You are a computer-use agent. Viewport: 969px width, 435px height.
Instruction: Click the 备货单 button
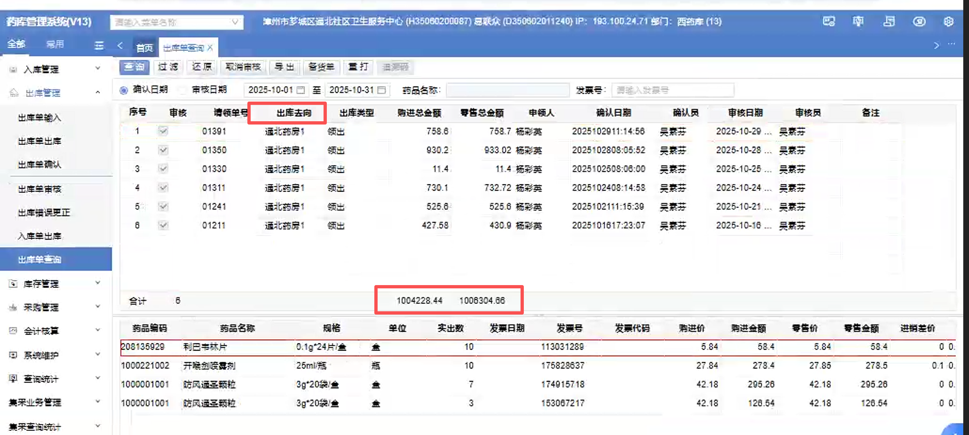(x=321, y=67)
